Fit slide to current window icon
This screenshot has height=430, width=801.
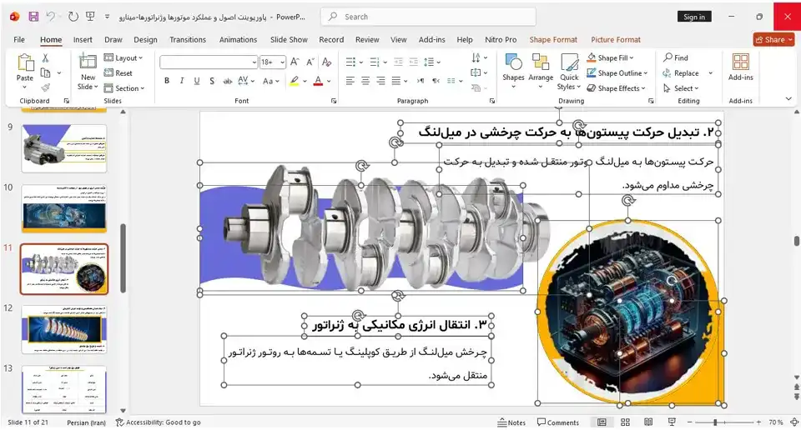point(794,422)
